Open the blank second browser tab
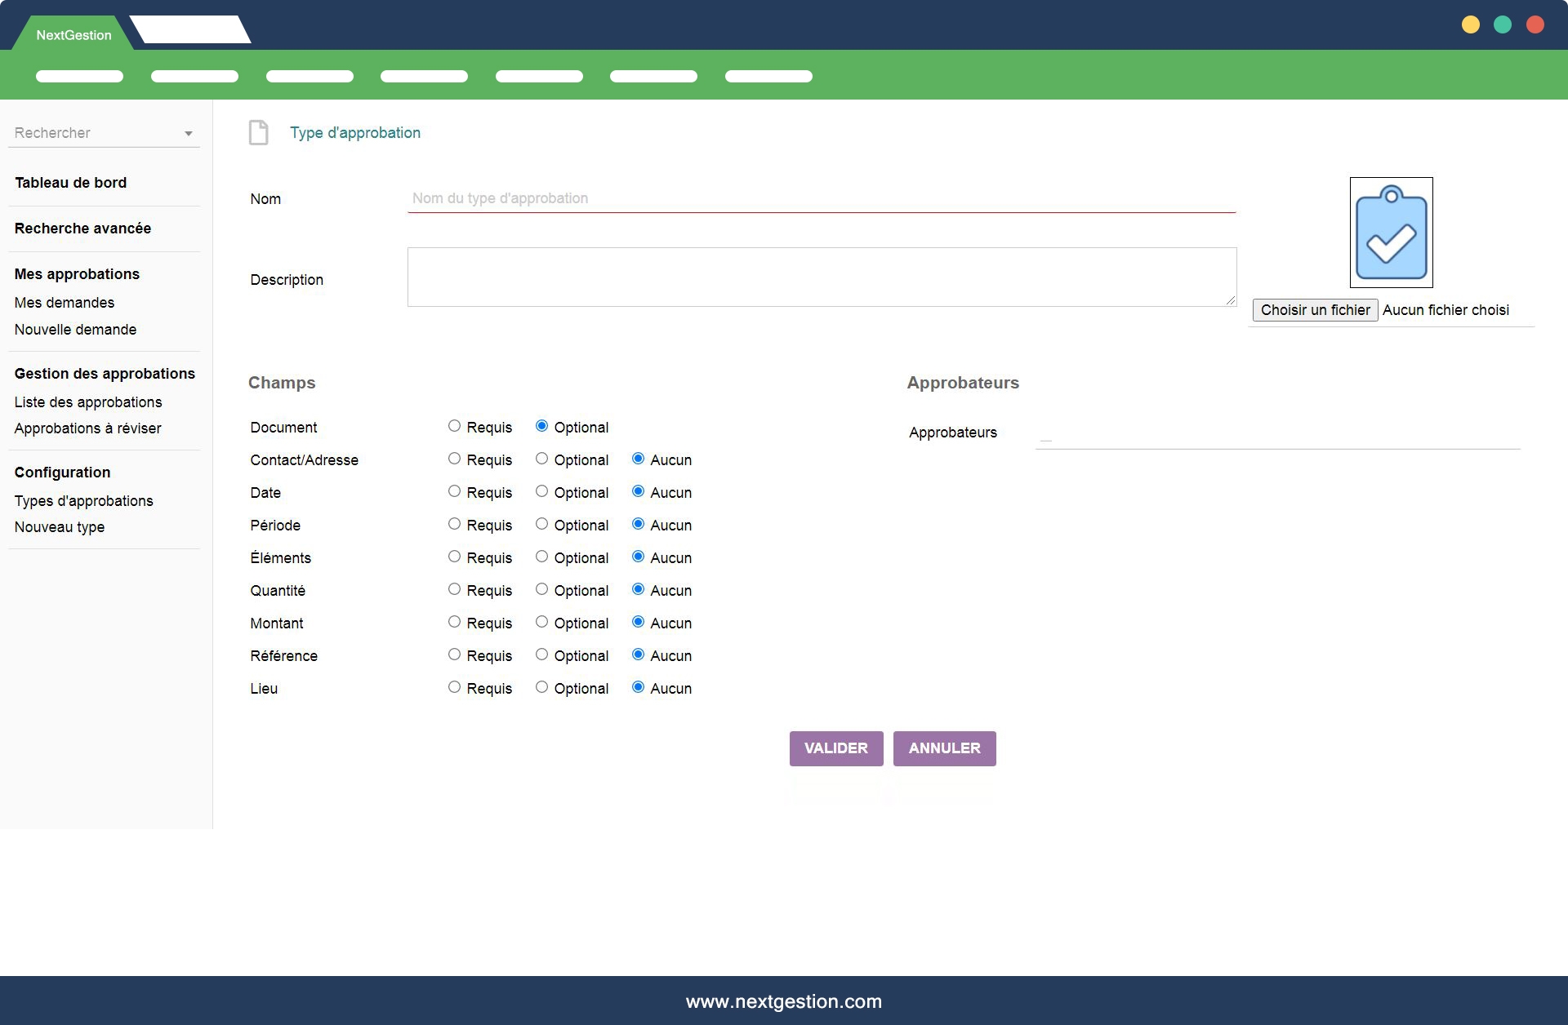Screen dimensions: 1568x1025 (190, 30)
